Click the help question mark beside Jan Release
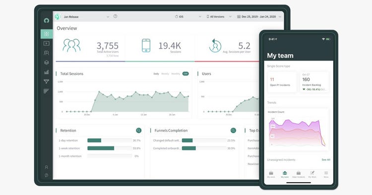This screenshot has width=372, height=195. (x=115, y=16)
